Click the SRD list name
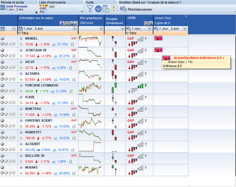Screen dimensions: 236x187 pos(52,7)
